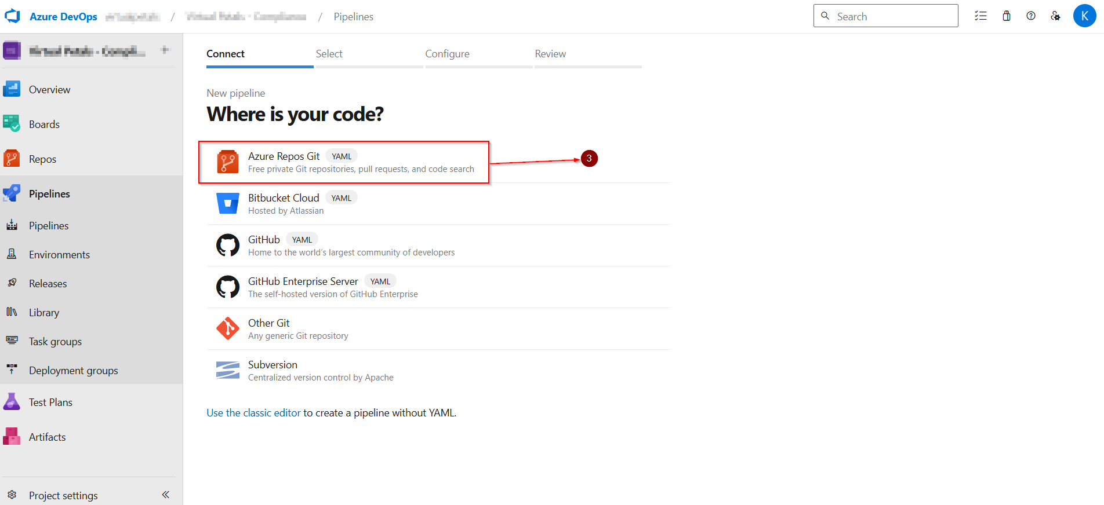Open the Help question mark icon

tap(1031, 16)
